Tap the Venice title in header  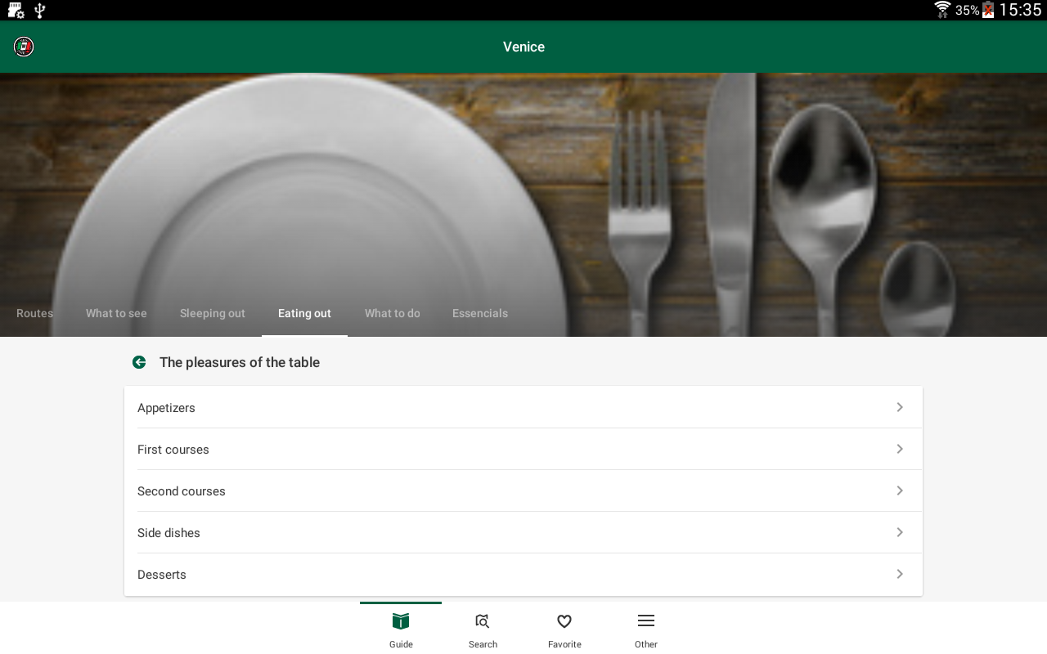(523, 47)
